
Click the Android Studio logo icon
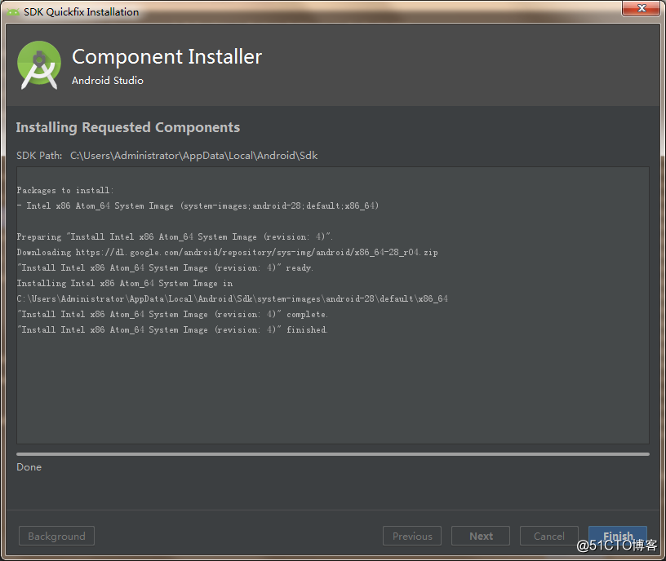pos(39,65)
